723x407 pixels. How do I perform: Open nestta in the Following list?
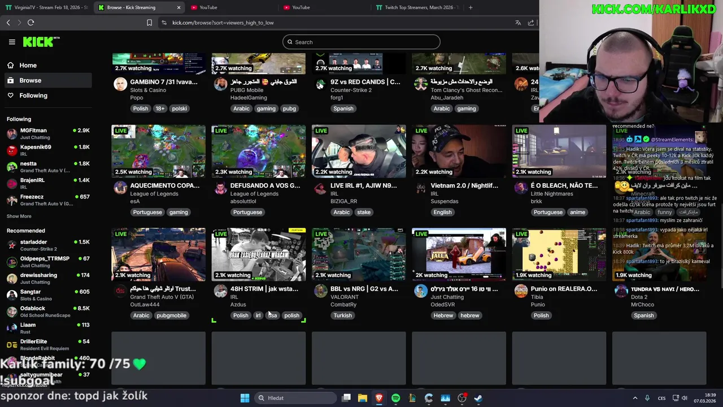tap(48, 167)
